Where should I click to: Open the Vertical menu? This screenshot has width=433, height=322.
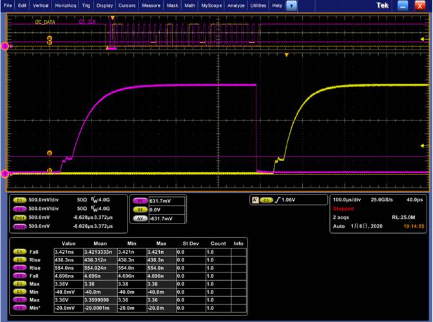[x=40, y=5]
